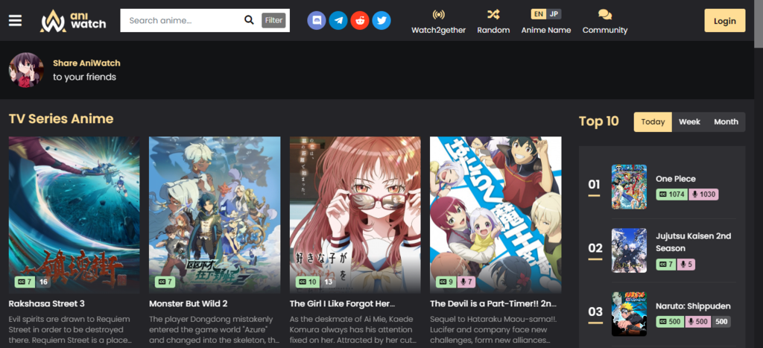Click One Piece subtitle badge 1074
Viewport: 763px width, 348px height.
[x=672, y=194]
